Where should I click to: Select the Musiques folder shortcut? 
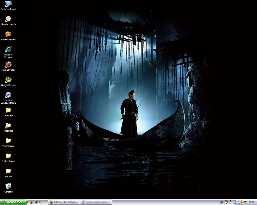tap(8, 127)
